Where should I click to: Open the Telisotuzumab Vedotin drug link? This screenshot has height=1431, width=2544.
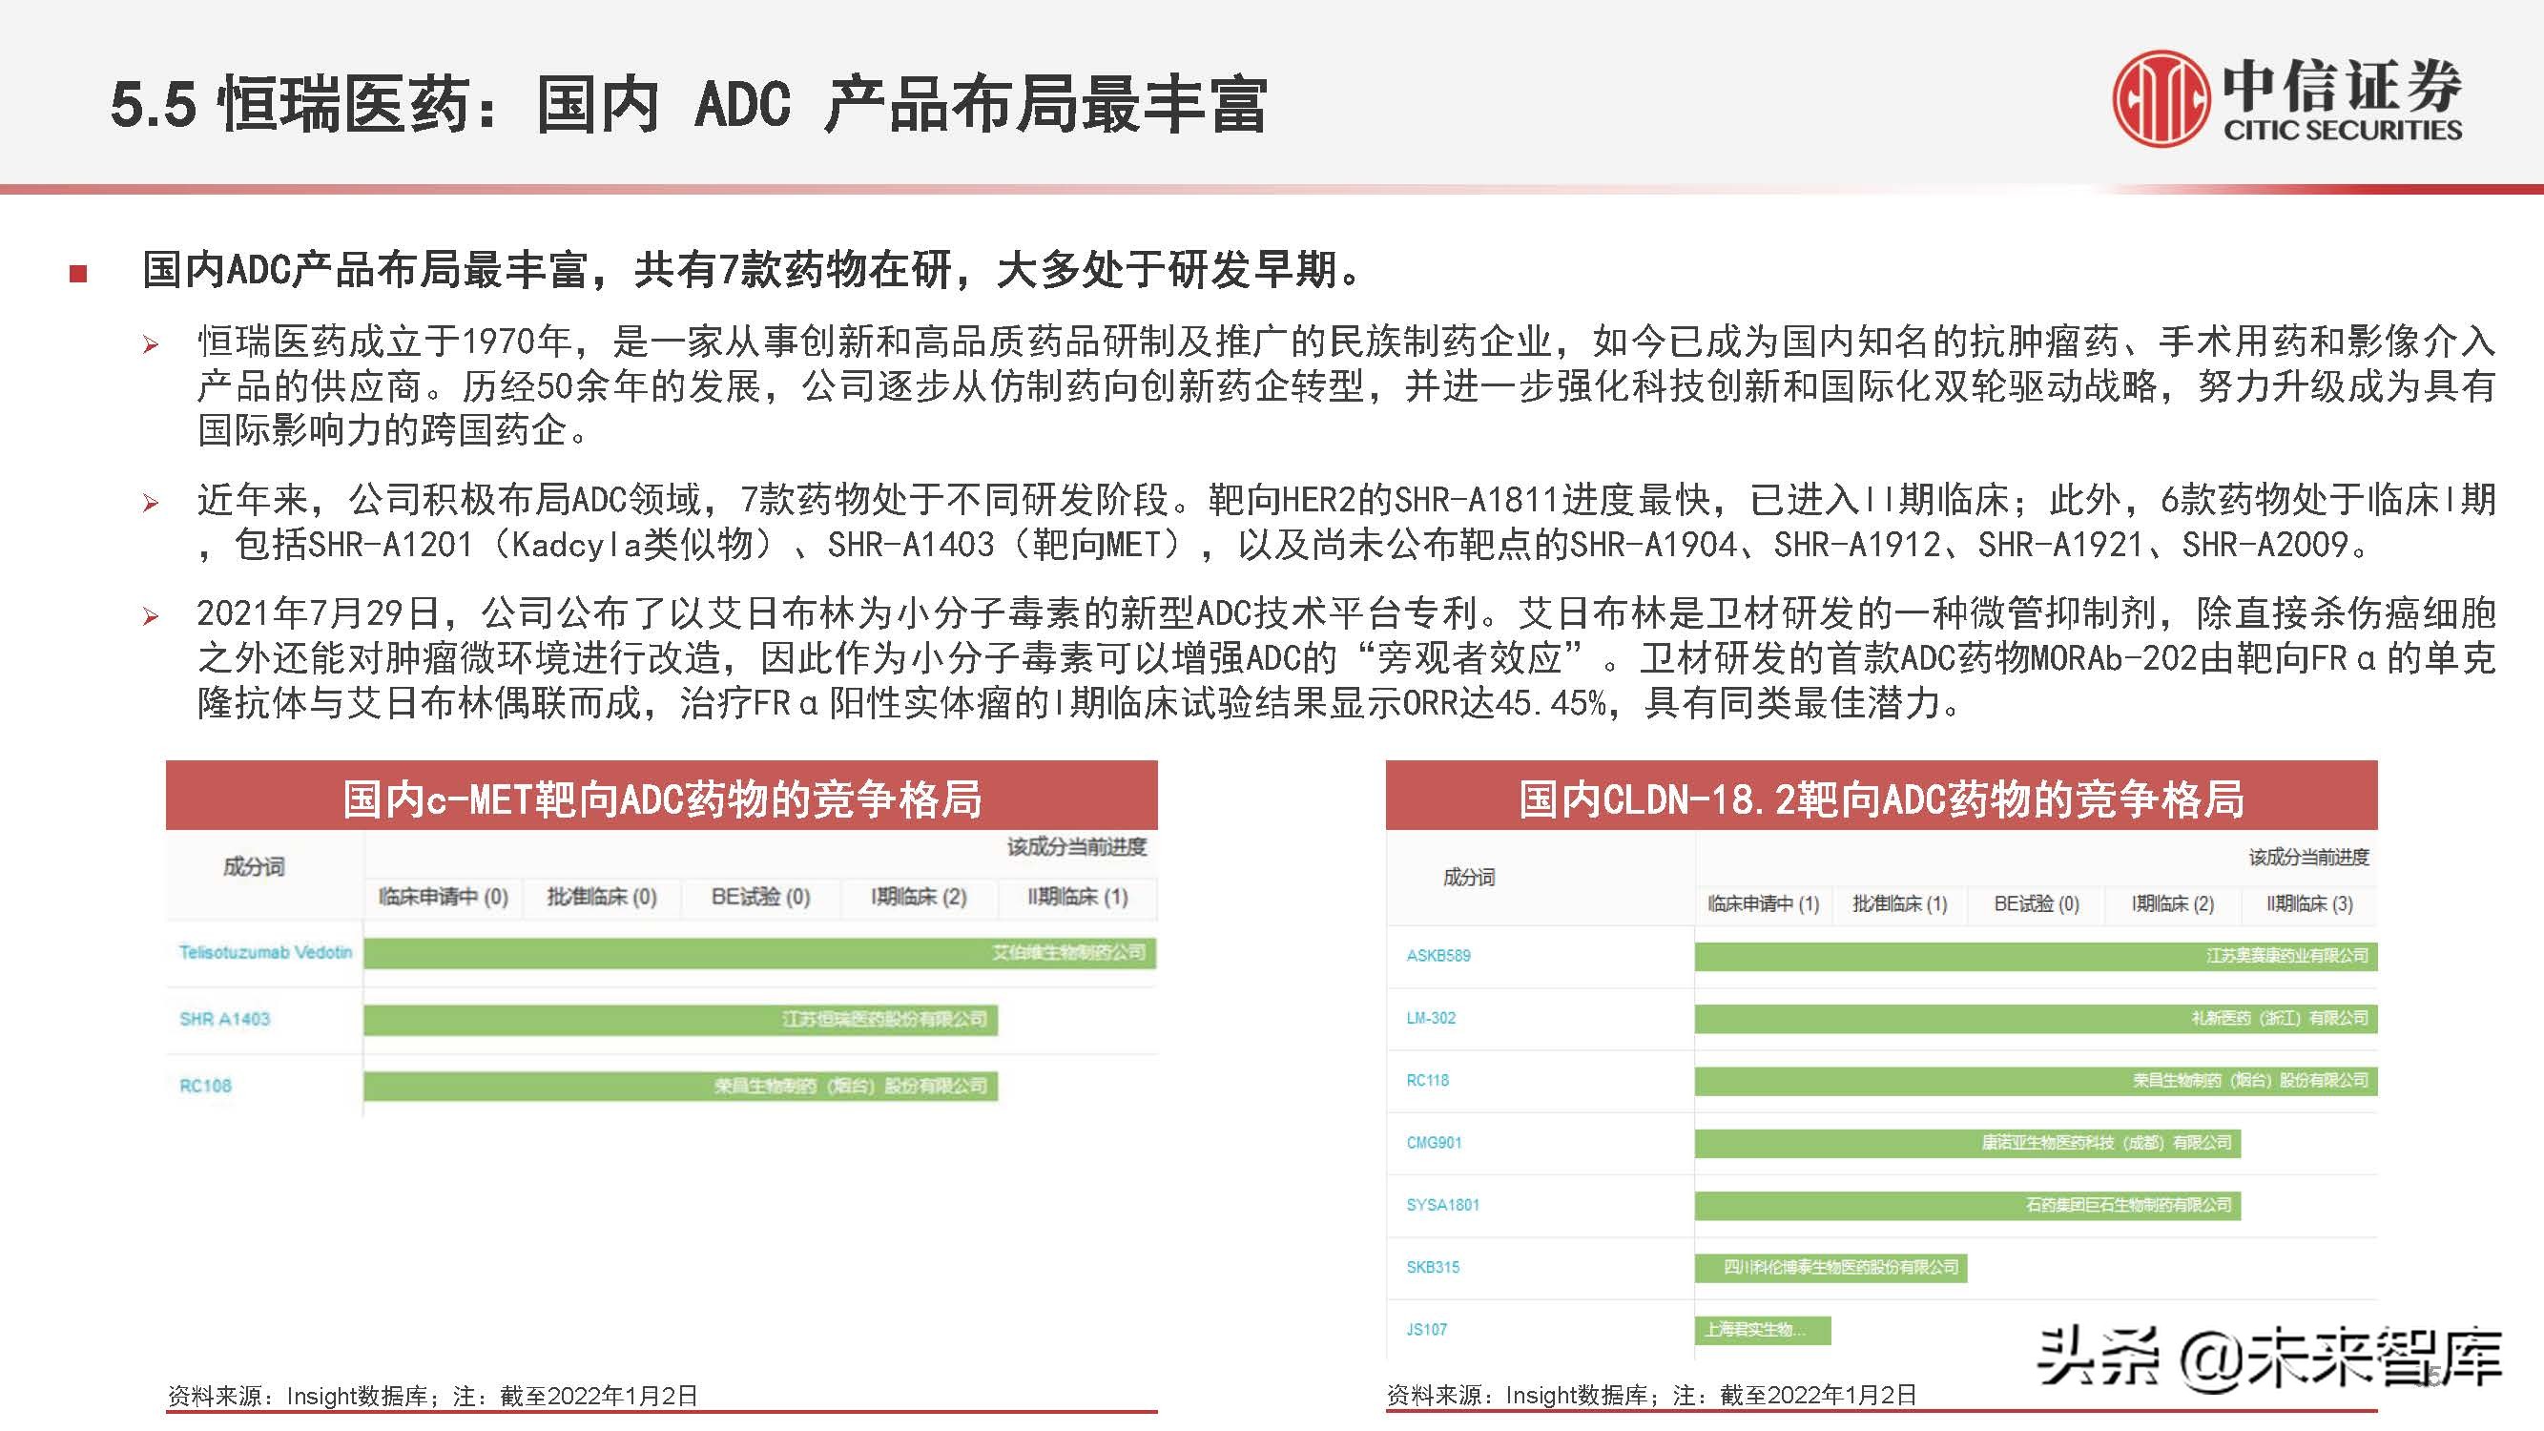tap(266, 952)
